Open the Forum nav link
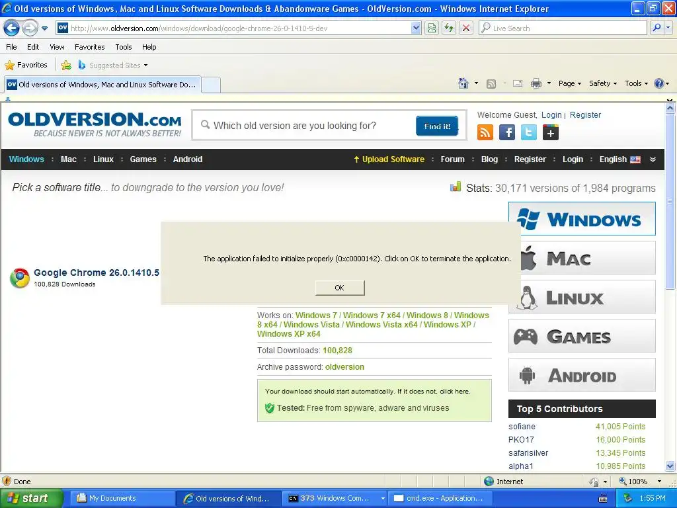This screenshot has height=508, width=677. coord(452,159)
